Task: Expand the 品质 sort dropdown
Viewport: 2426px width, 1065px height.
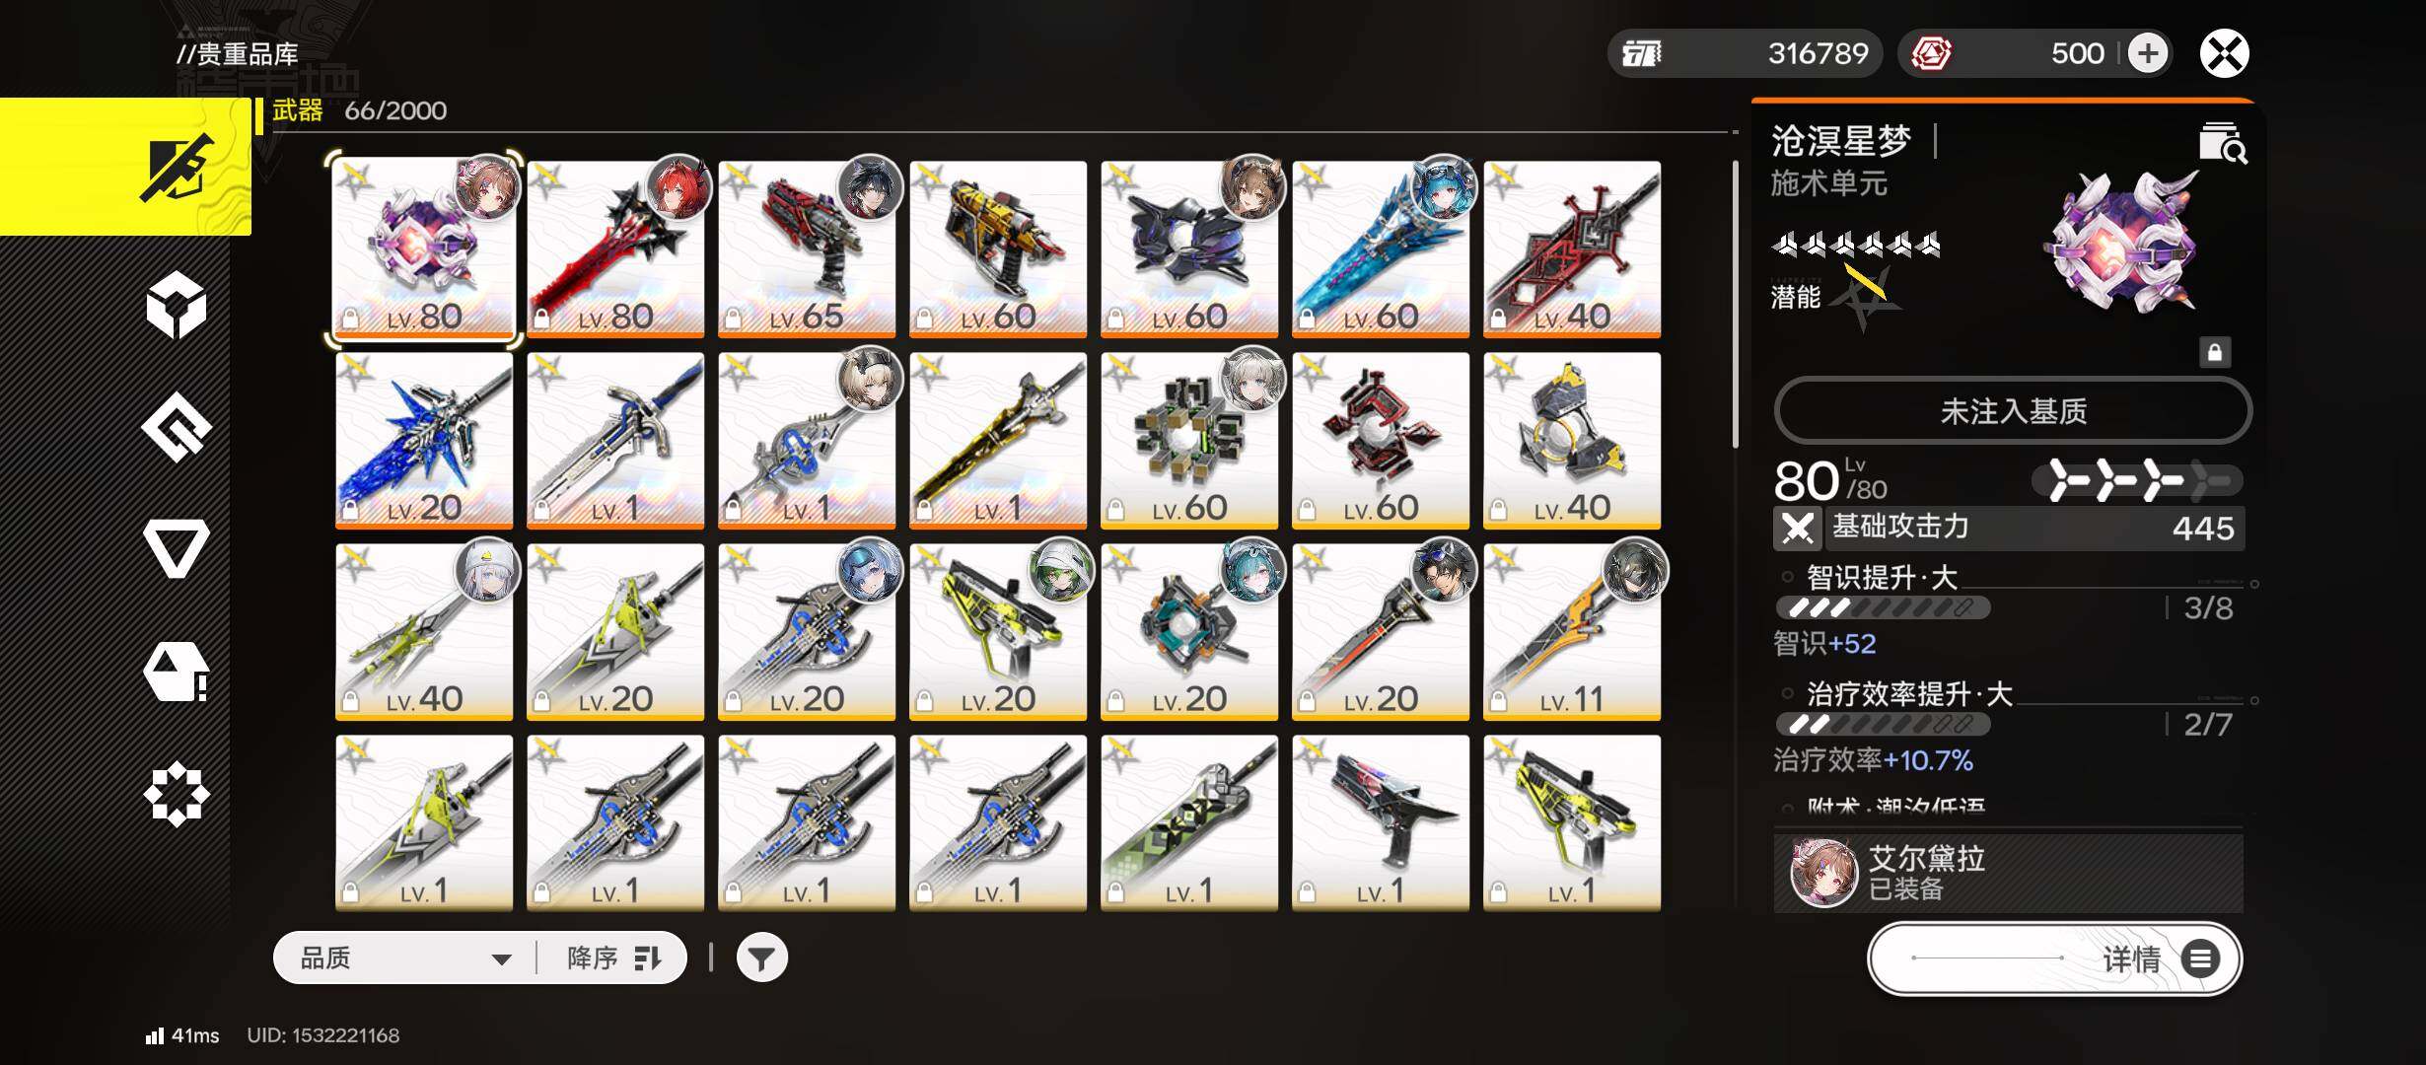Action: pos(406,958)
